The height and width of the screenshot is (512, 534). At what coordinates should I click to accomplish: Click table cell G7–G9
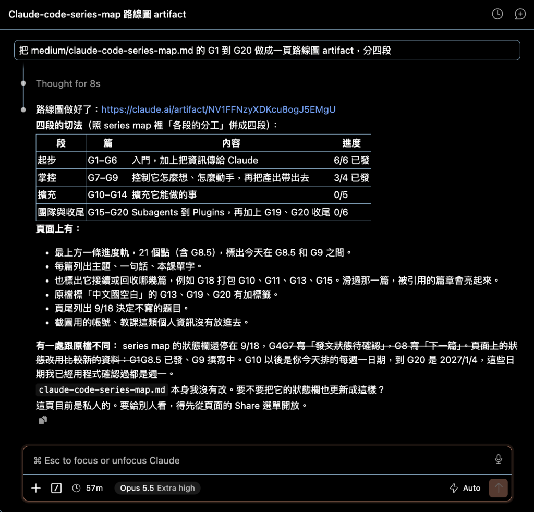pyautogui.click(x=108, y=177)
